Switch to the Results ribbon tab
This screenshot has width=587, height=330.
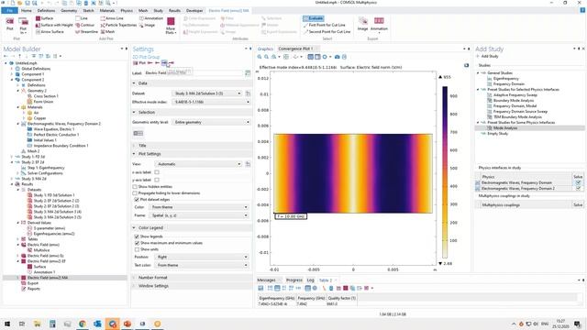(174, 10)
